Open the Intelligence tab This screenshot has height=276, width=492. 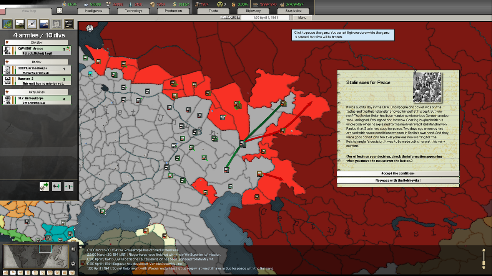click(x=94, y=11)
